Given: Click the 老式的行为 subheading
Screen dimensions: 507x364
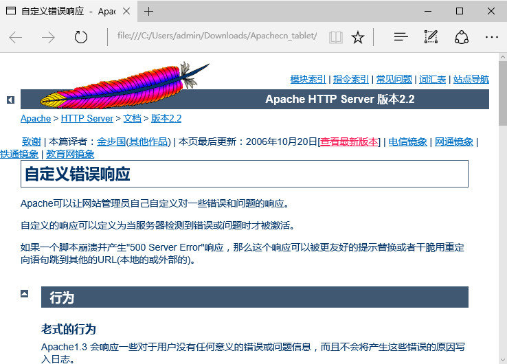Looking at the screenshot, I should pyautogui.click(x=69, y=329).
